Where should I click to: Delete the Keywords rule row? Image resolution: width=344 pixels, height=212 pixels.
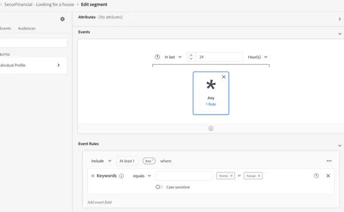328,175
